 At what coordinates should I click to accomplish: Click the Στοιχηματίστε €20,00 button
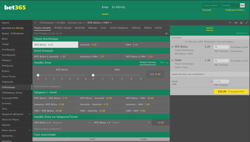pyautogui.click(x=231, y=92)
